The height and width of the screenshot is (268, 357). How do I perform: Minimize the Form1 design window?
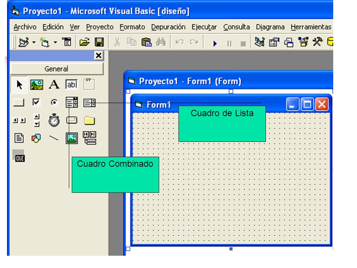[293, 104]
